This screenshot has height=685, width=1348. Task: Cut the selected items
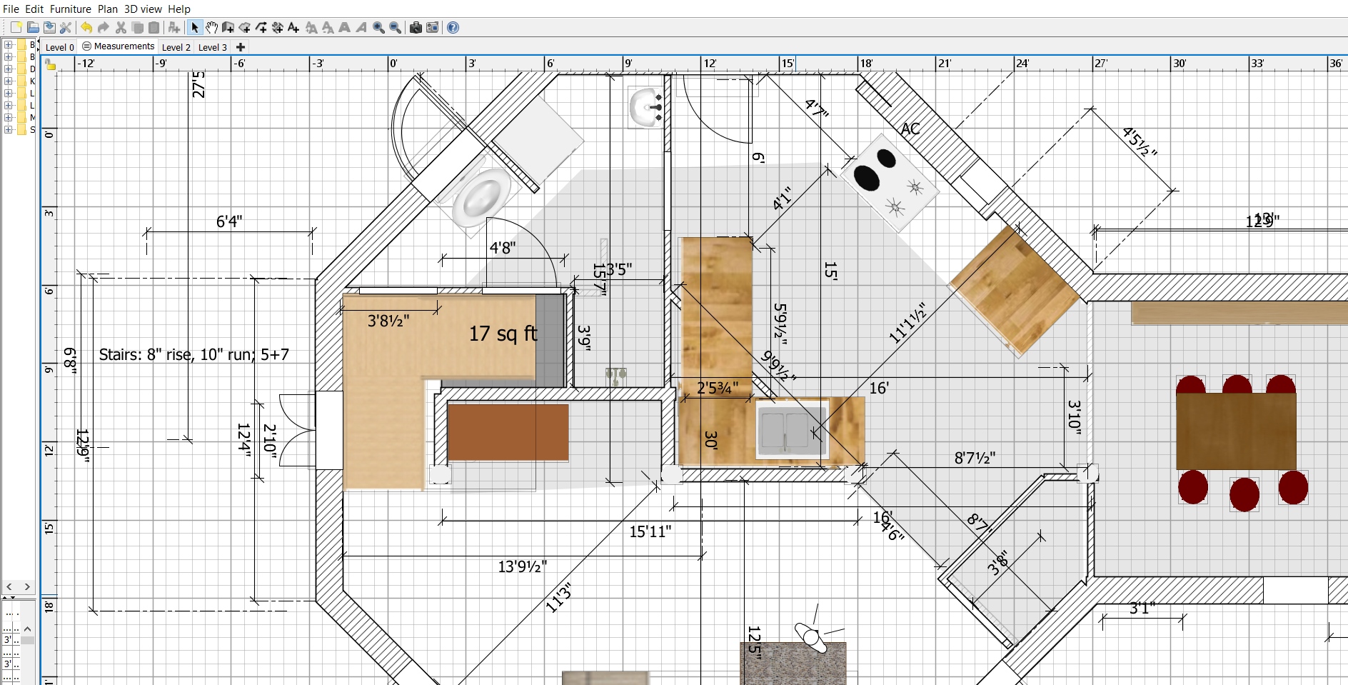click(x=121, y=27)
